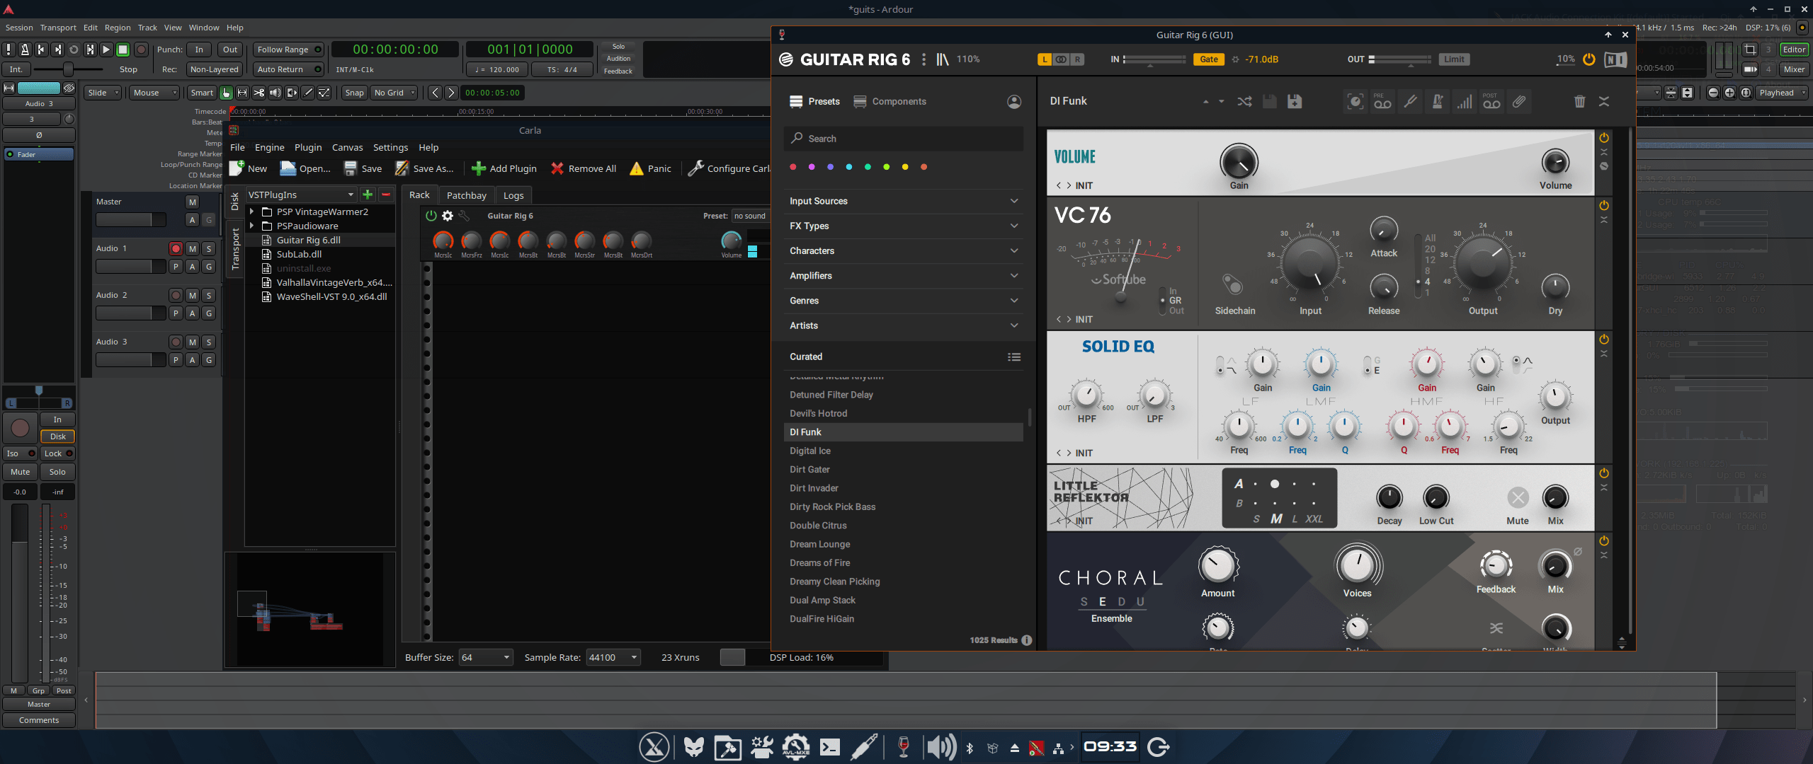Switch to Carla's Patchbay tab
The image size is (1813, 764).
pos(466,195)
